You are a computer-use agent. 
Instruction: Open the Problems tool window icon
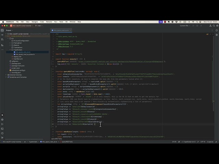[2, 133]
